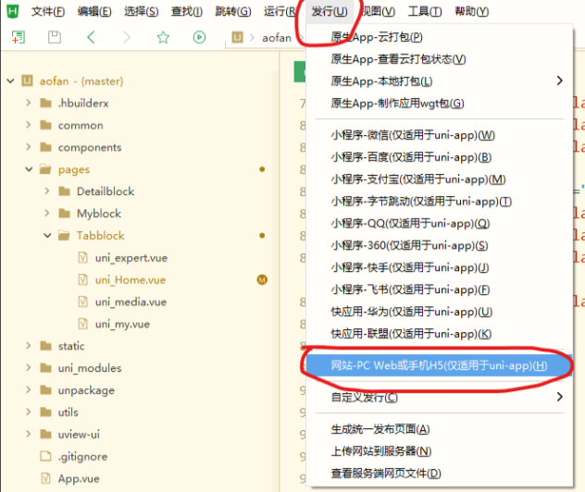The image size is (585, 492).
Task: Click the uni_expert.vue file icon
Action: [x=82, y=257]
